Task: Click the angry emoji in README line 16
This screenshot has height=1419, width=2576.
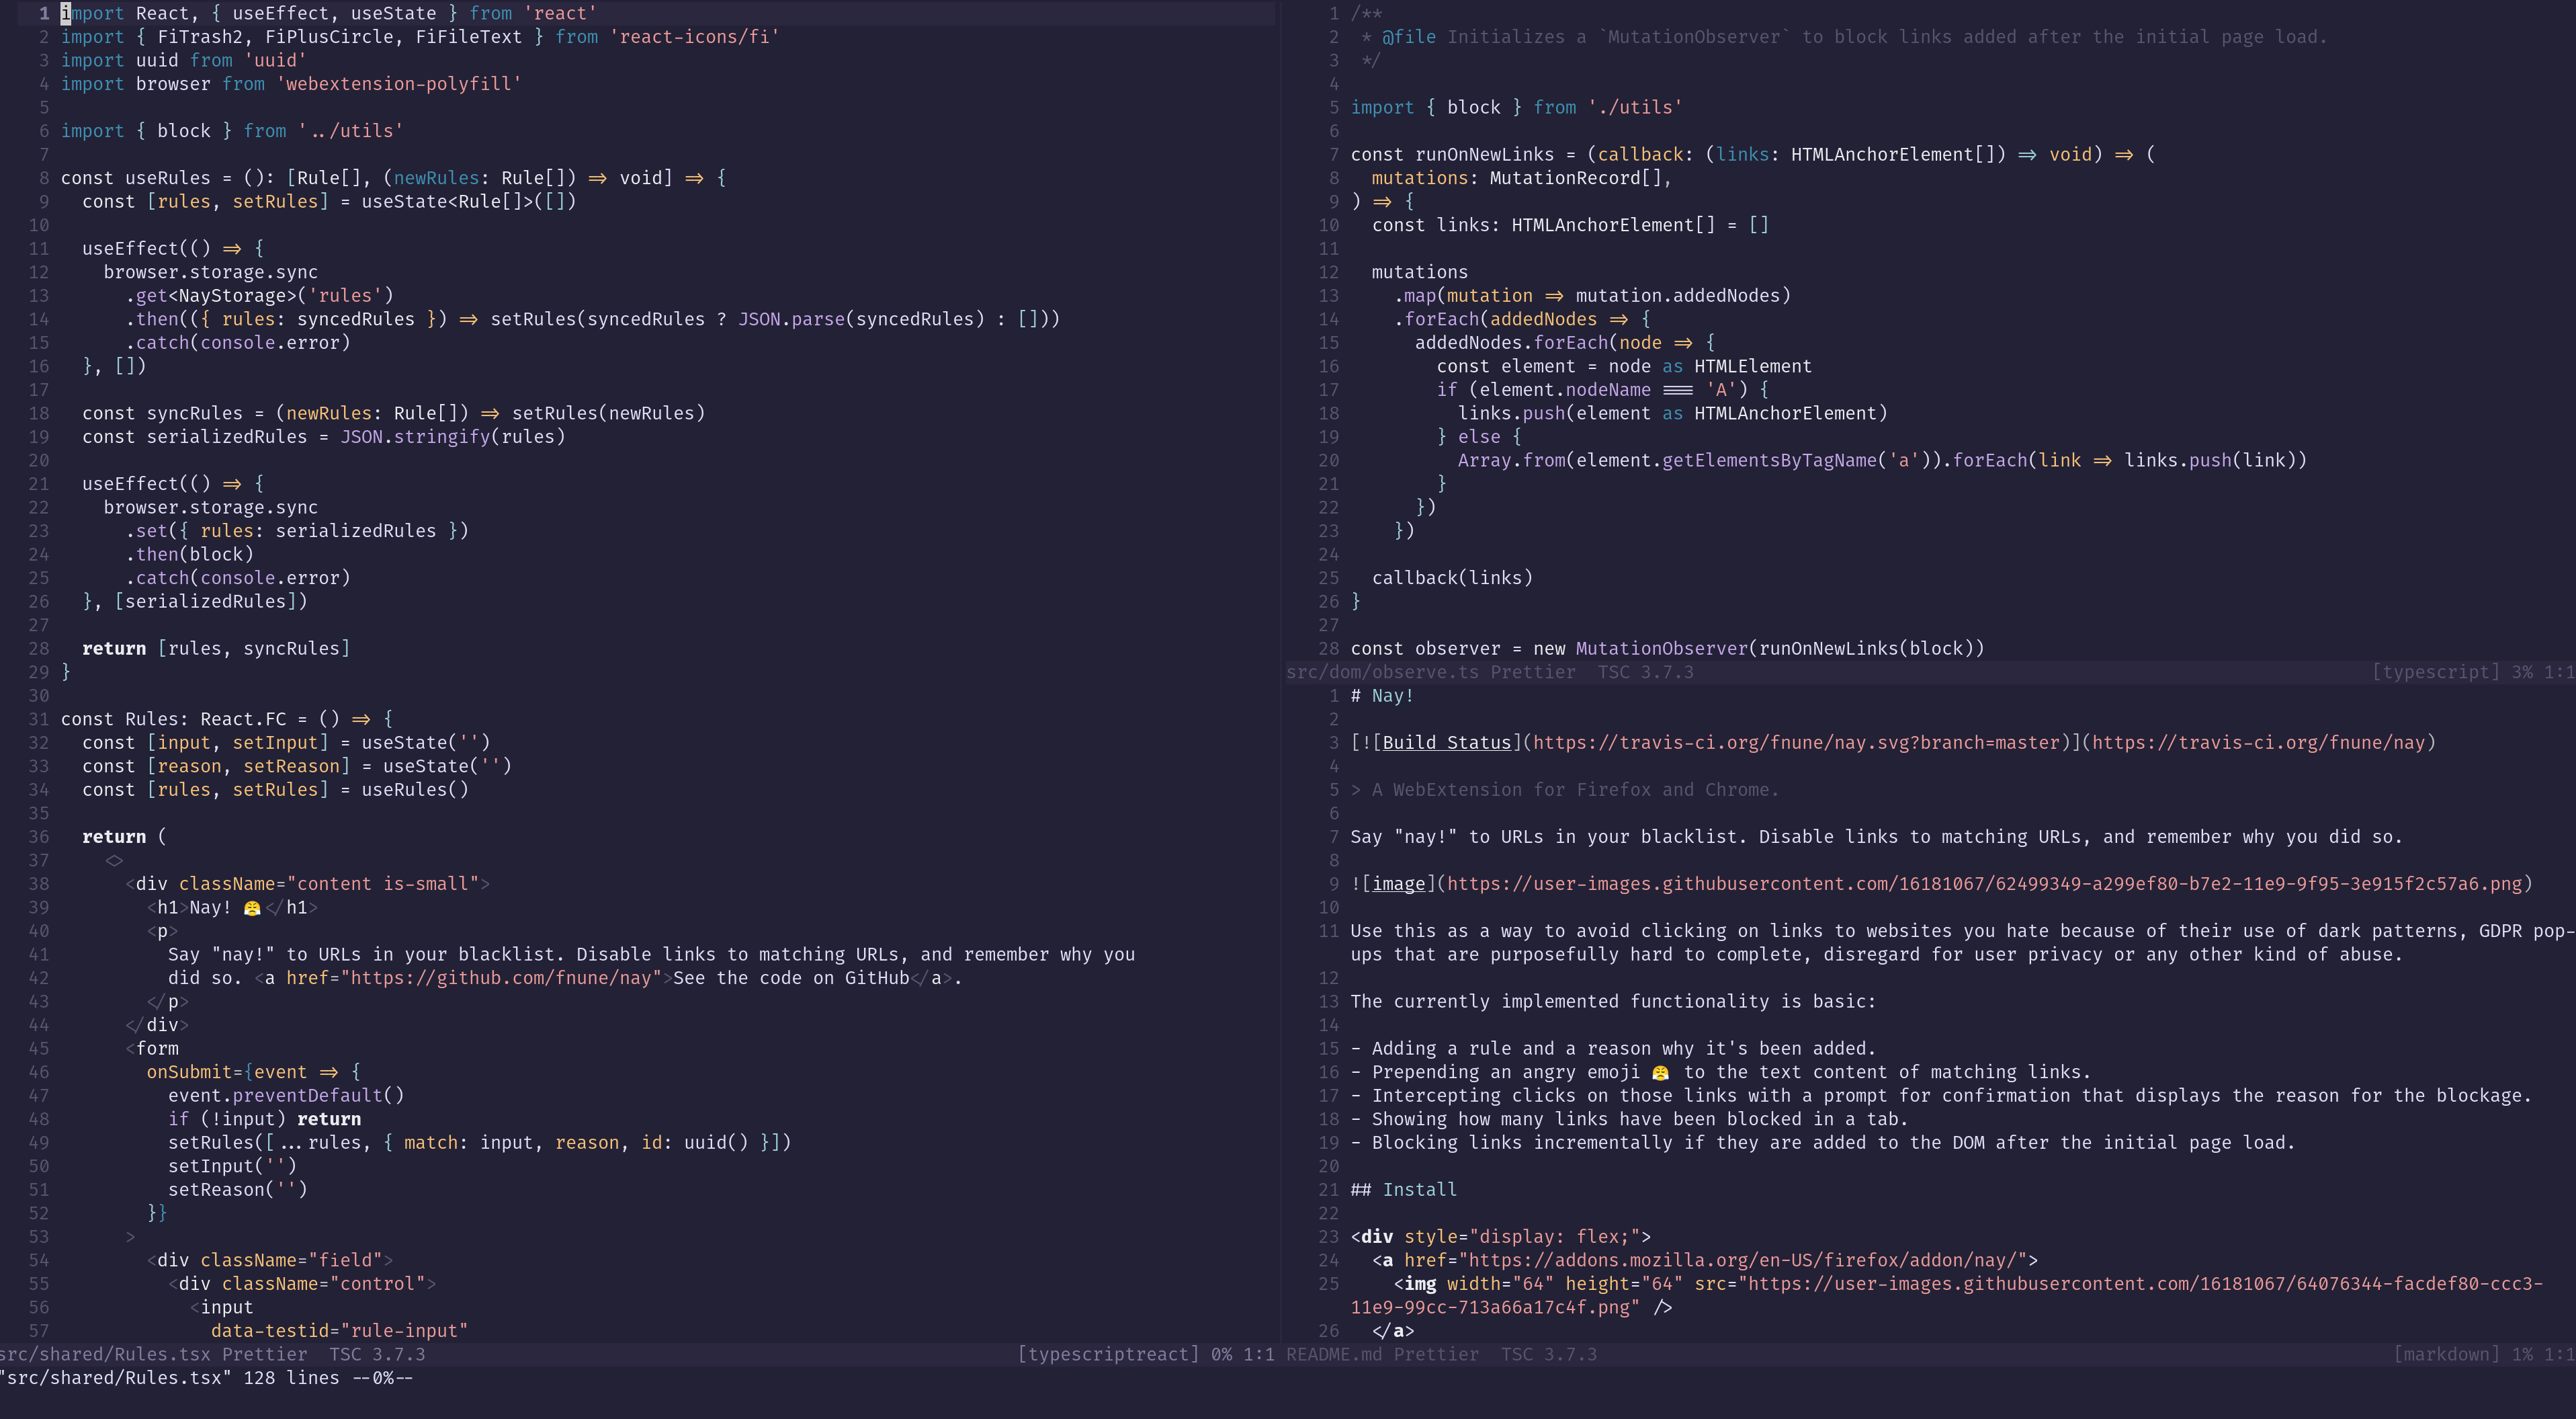Action: (1660, 1073)
